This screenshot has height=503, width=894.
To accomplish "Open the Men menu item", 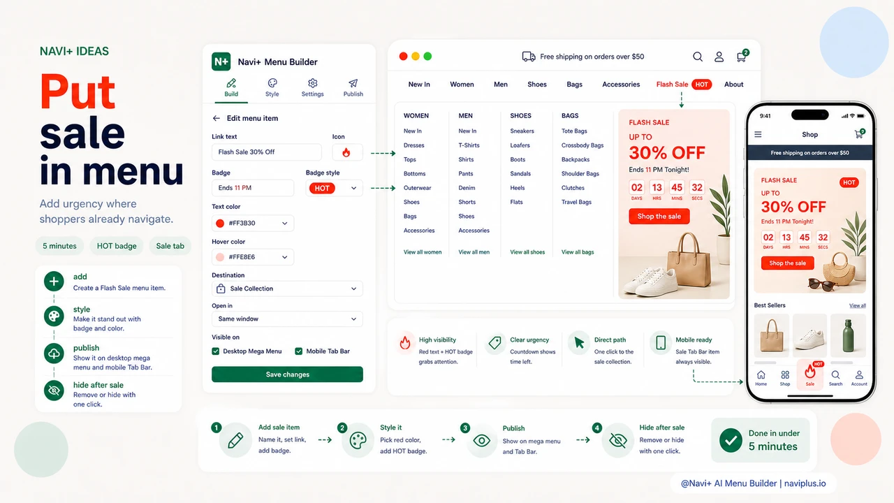I will 501,85.
